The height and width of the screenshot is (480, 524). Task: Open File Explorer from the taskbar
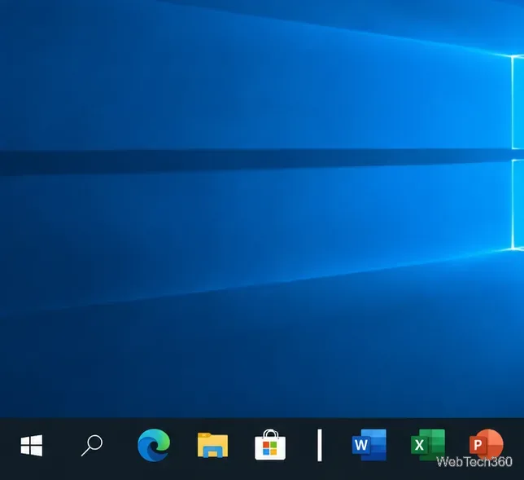[212, 445]
